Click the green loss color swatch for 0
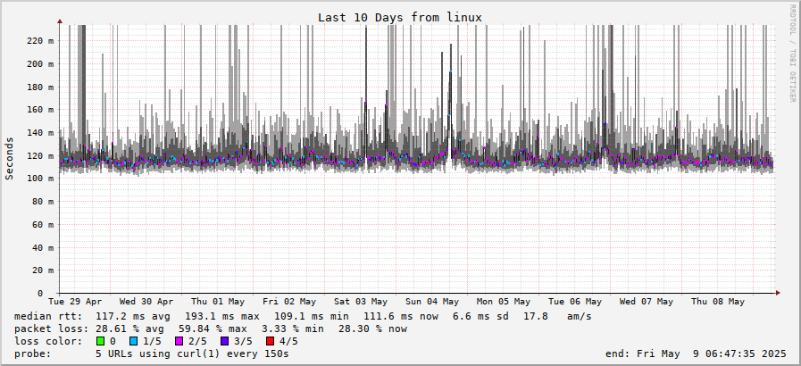 [x=100, y=341]
